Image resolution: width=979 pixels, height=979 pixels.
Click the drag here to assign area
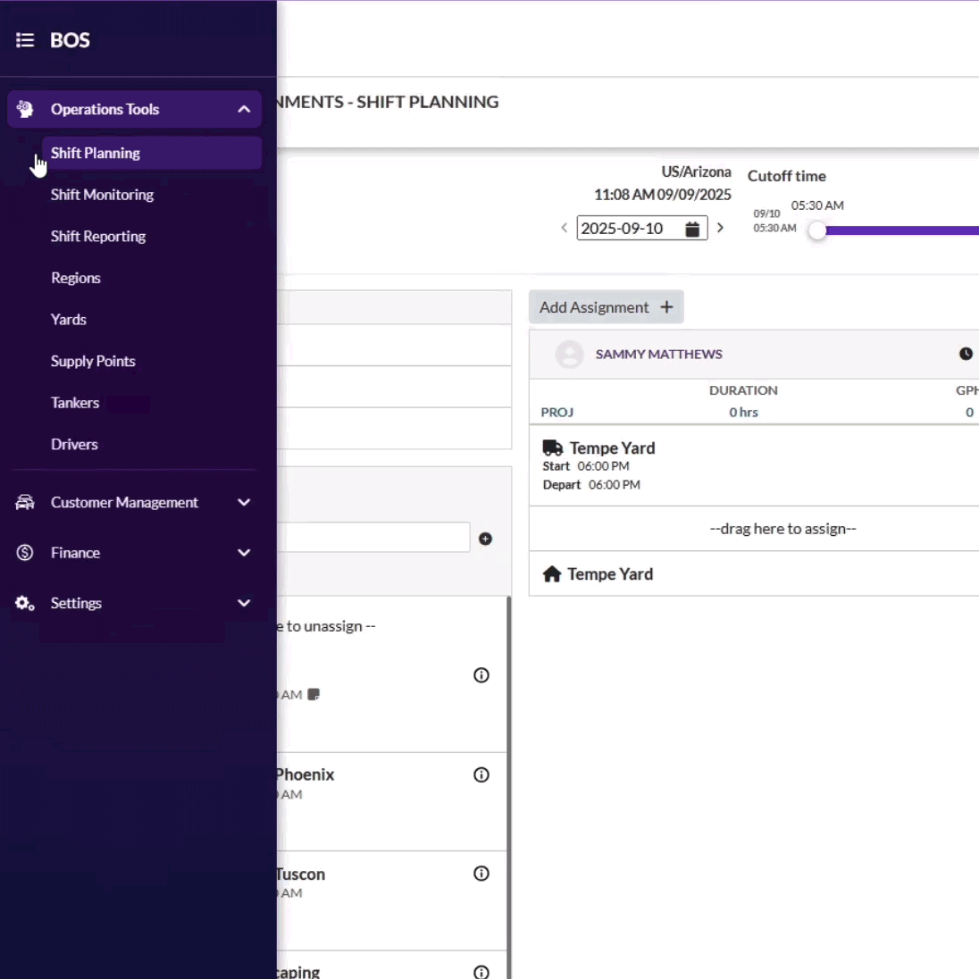point(754,529)
